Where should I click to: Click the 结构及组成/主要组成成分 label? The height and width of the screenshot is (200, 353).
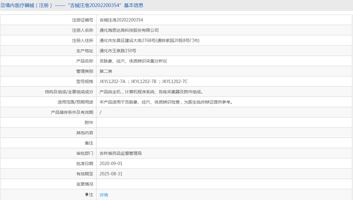point(69,92)
